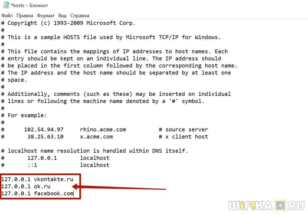Click the WiFiKA.RU watermark logo

266,206
